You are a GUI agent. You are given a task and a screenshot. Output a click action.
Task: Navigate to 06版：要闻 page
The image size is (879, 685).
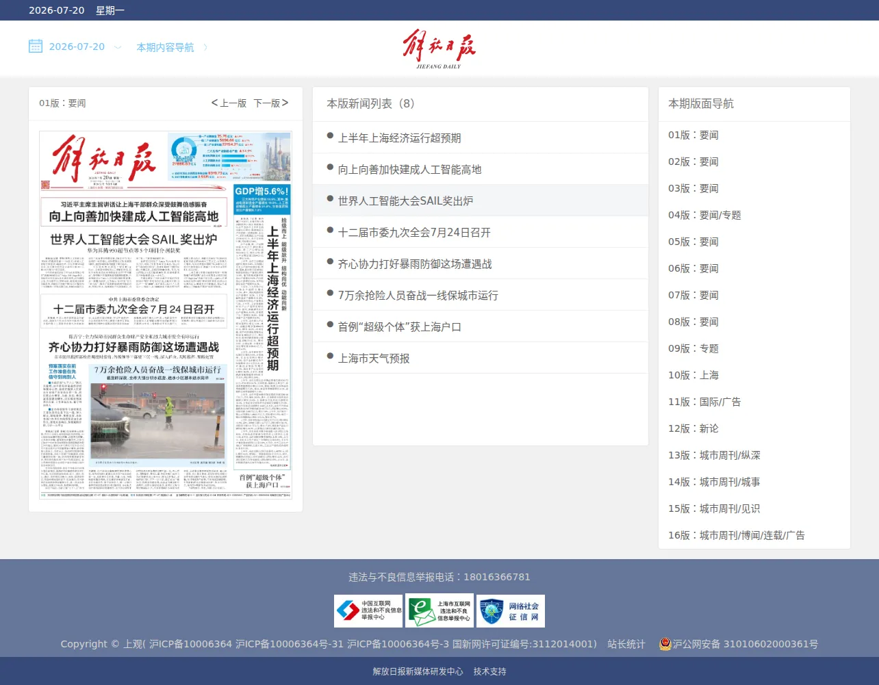[x=693, y=268]
